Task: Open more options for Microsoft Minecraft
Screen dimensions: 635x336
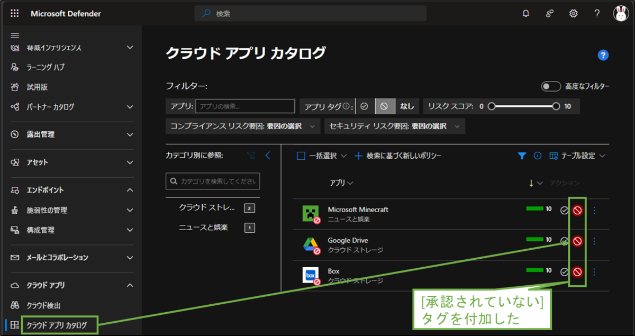Action: [594, 211]
